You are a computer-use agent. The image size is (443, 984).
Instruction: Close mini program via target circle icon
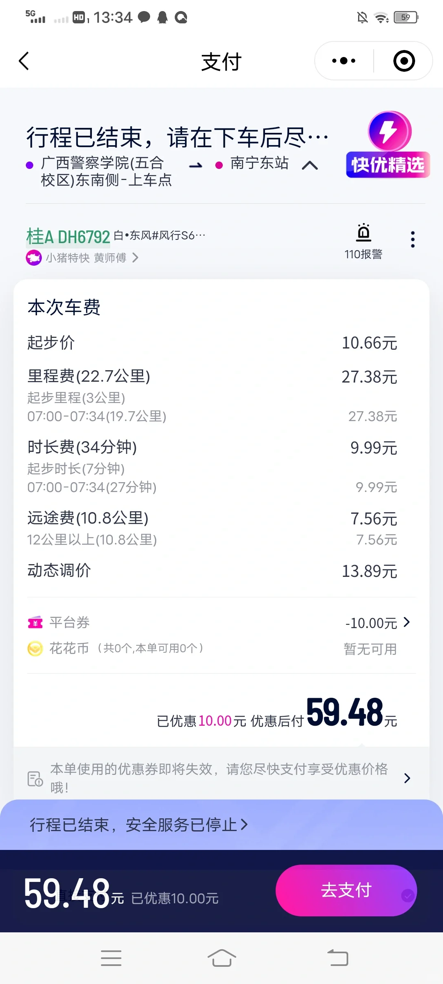pyautogui.click(x=404, y=61)
